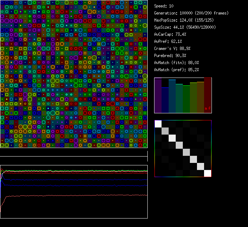Click the bottom-right white cell of the matrix
Viewport: 248px width, 227px height.
(x=208, y=173)
